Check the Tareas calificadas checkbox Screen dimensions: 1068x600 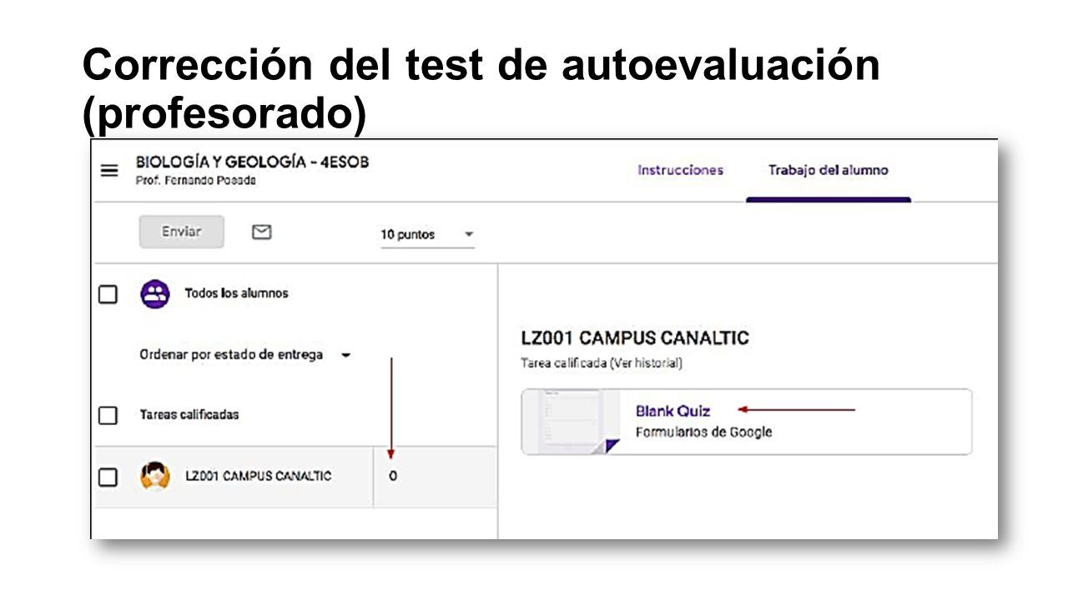(x=108, y=415)
